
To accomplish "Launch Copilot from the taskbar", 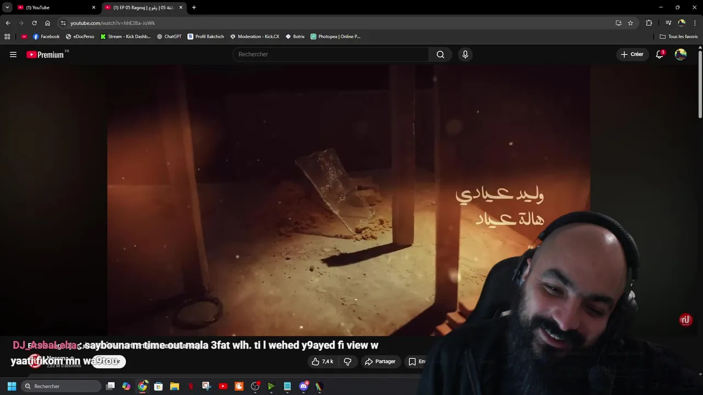I will pos(126,386).
